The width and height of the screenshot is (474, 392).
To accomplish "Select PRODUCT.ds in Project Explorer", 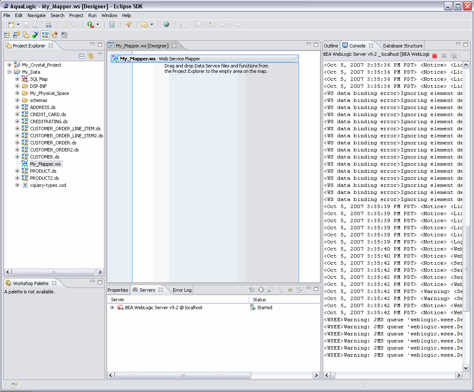I will [x=43, y=171].
